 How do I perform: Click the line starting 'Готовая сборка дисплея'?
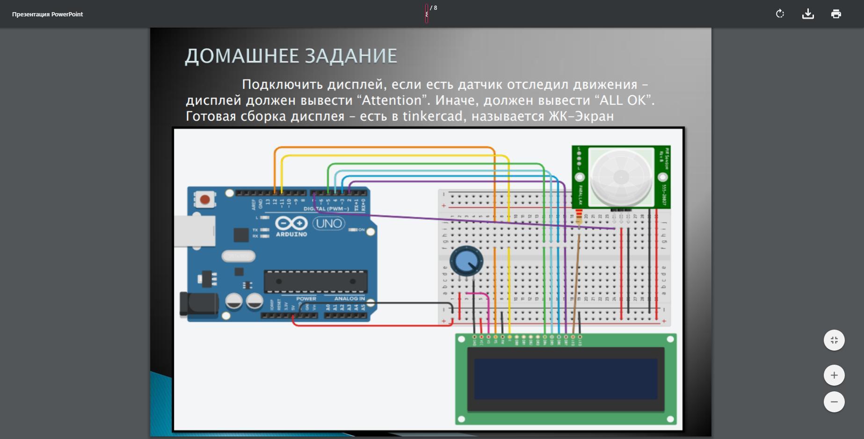(x=399, y=116)
